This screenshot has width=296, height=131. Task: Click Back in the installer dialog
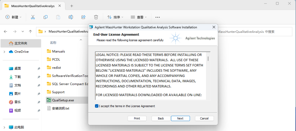(x=161, y=118)
